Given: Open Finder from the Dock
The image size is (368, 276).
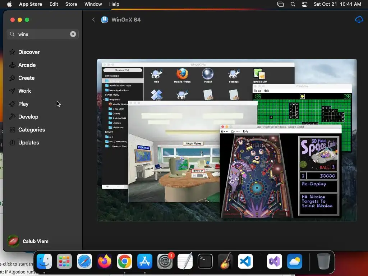Looking at the screenshot, I should (44, 261).
